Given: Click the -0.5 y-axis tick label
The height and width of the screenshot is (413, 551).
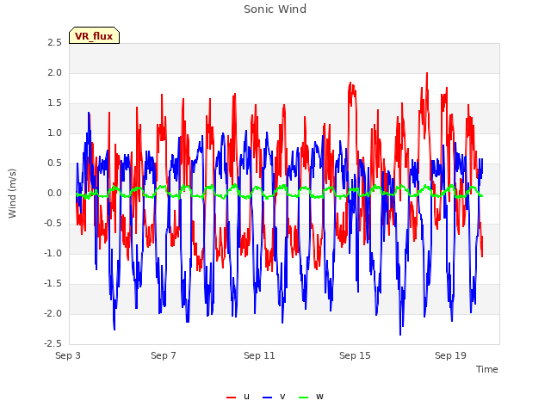Looking at the screenshot, I should pyautogui.click(x=53, y=224).
